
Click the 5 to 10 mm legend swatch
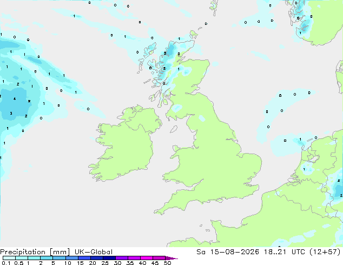[60, 258]
